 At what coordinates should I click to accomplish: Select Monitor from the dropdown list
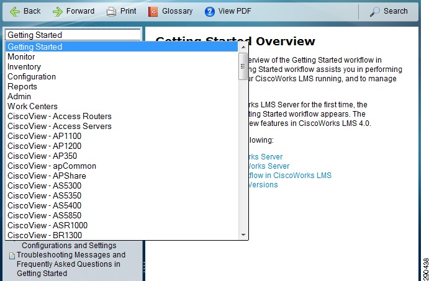[122, 56]
